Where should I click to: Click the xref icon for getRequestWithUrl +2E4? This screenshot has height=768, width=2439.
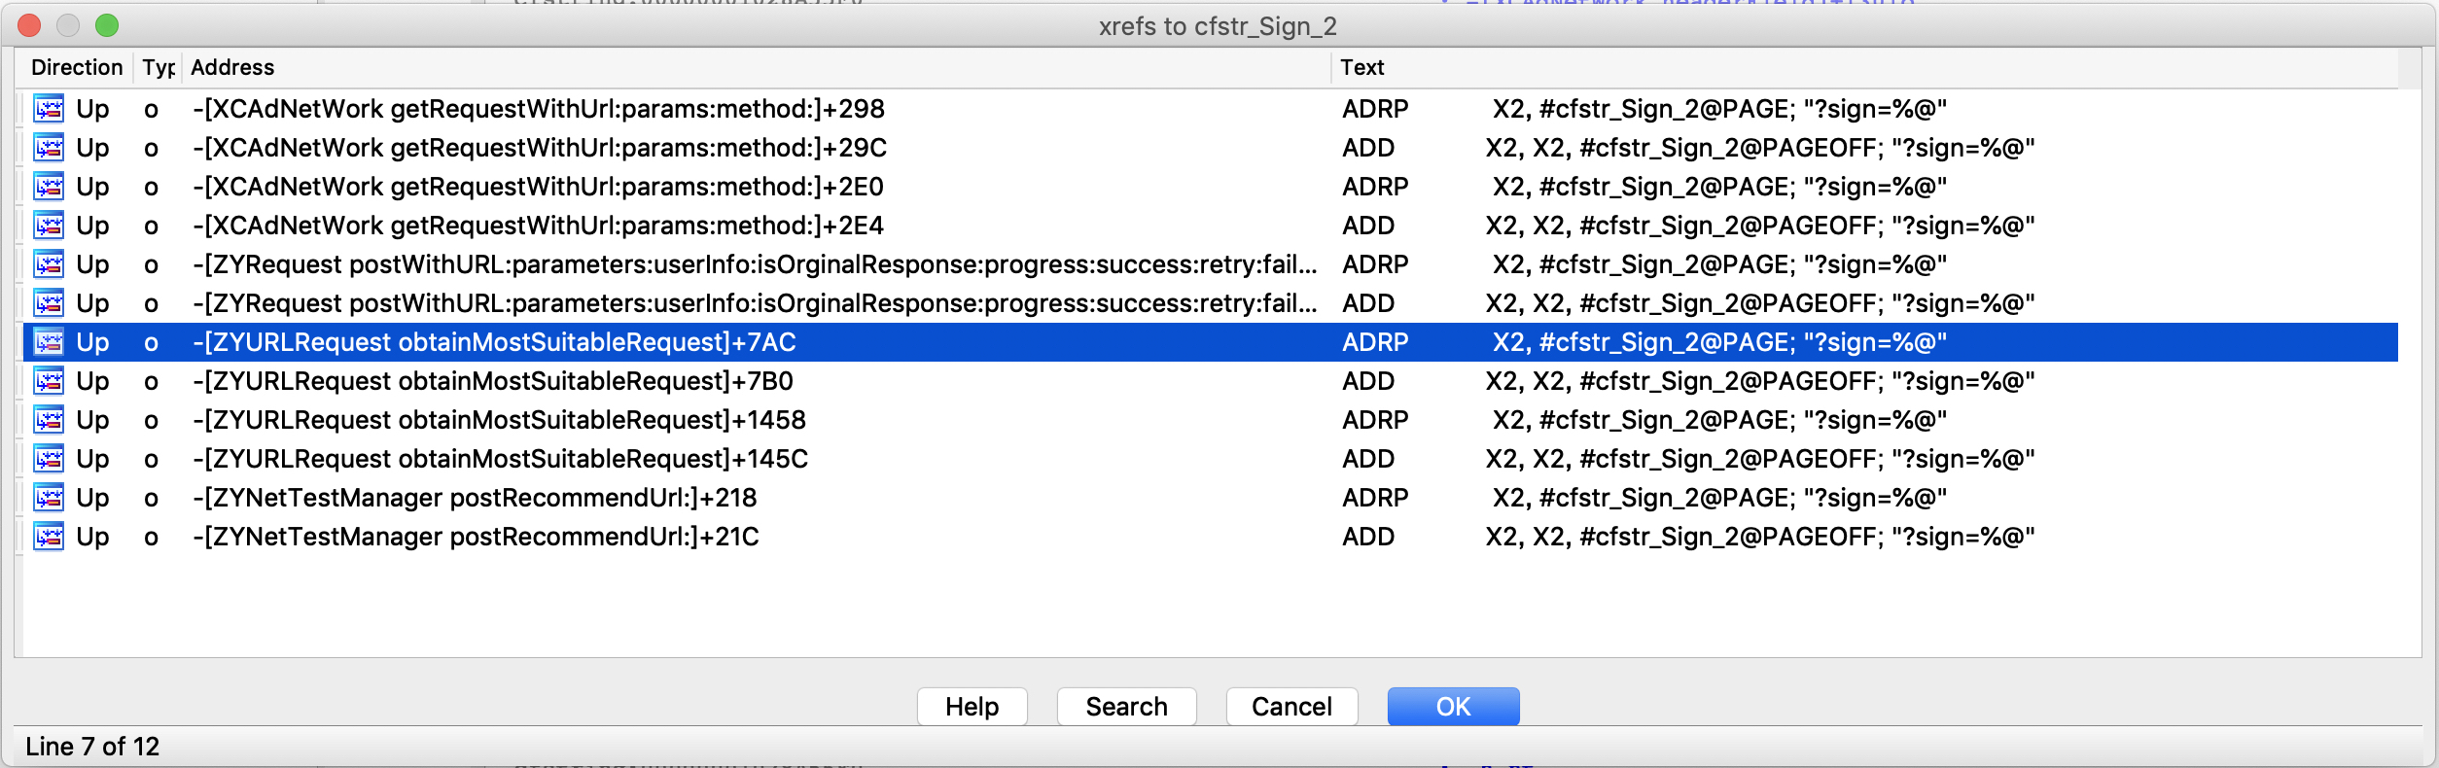pos(49,226)
